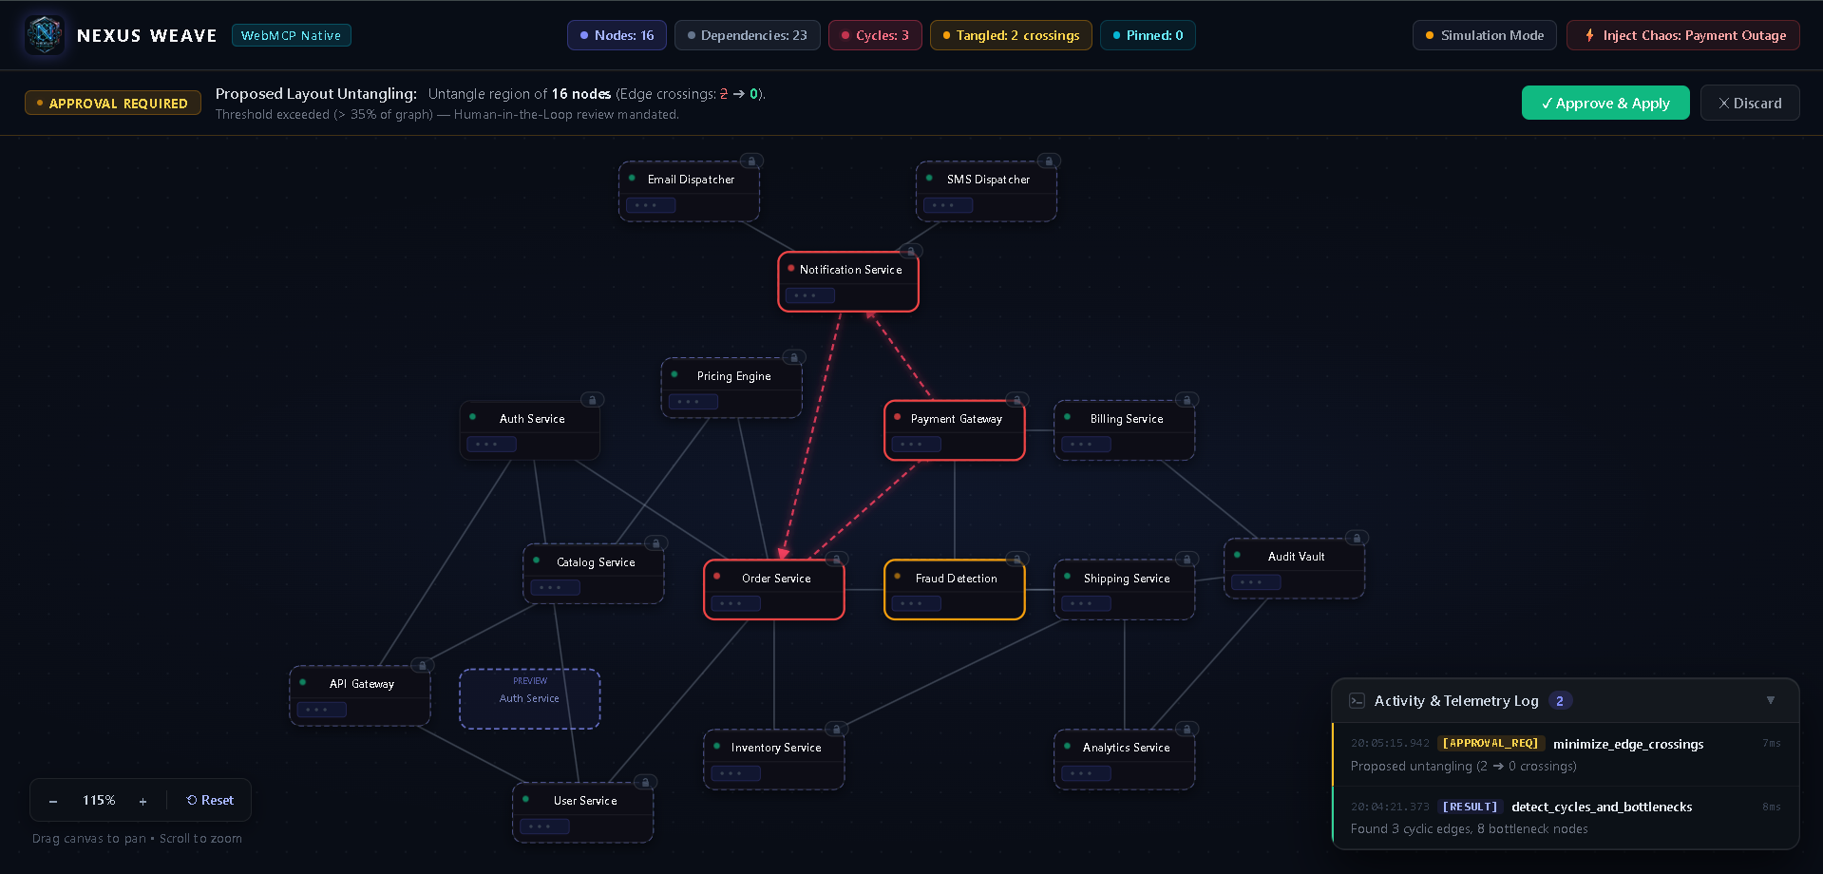Click the Billing Service node's lock icon
This screenshot has height=874, width=1823.
pos(1187,401)
